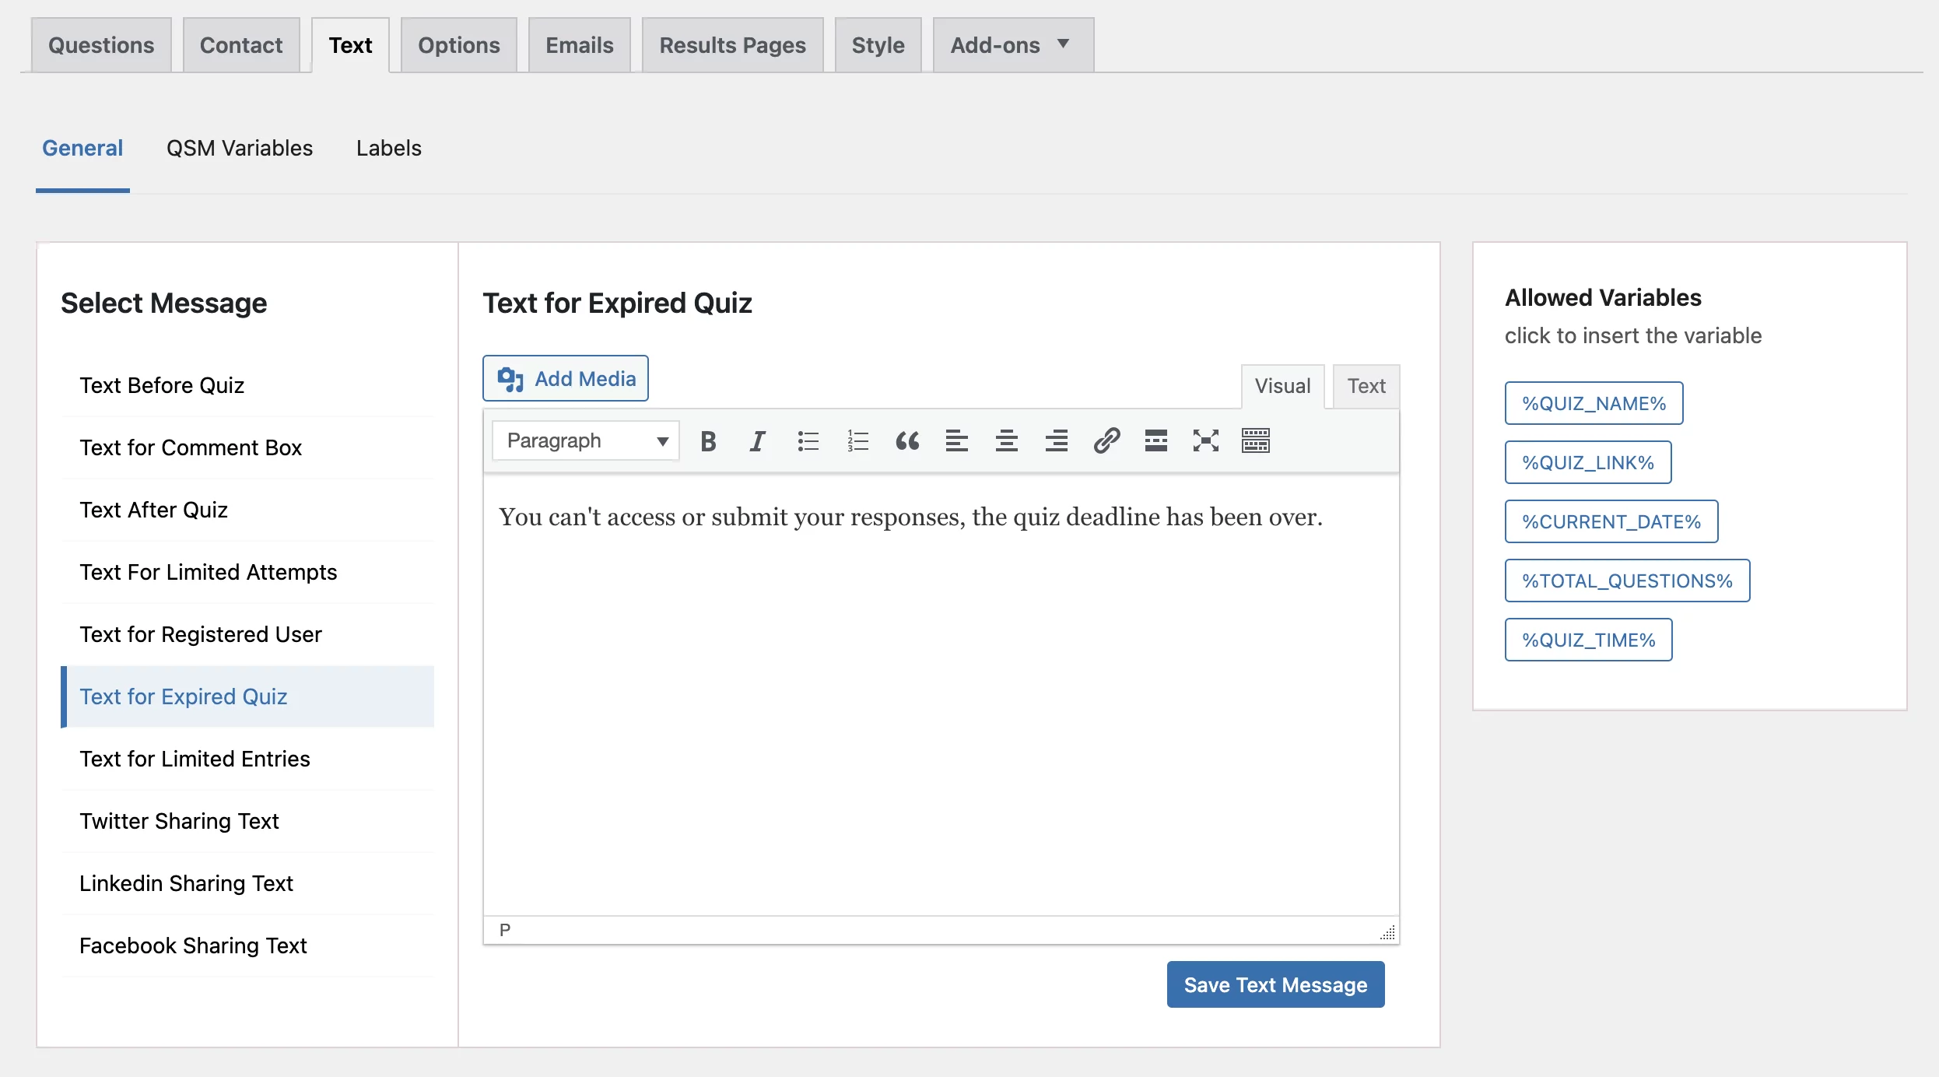The image size is (1939, 1077).
Task: Toggle italic formatting in the editor
Action: tap(757, 441)
